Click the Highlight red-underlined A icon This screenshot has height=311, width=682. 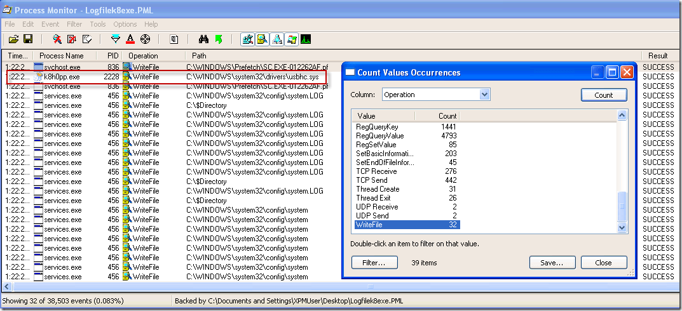130,39
